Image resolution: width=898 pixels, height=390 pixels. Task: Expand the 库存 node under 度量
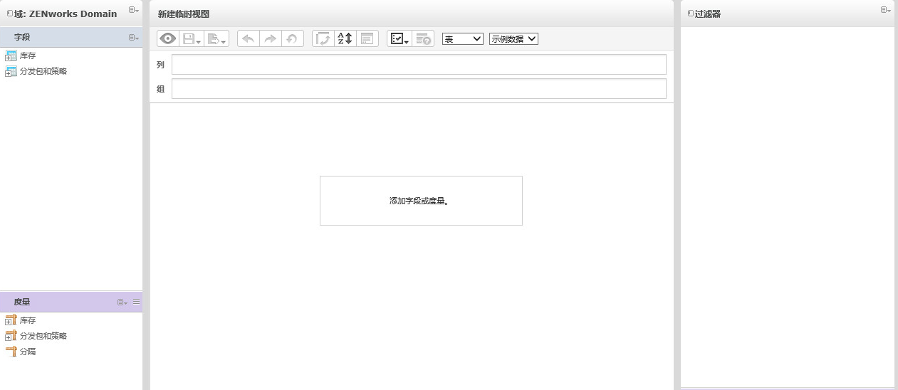(8, 322)
